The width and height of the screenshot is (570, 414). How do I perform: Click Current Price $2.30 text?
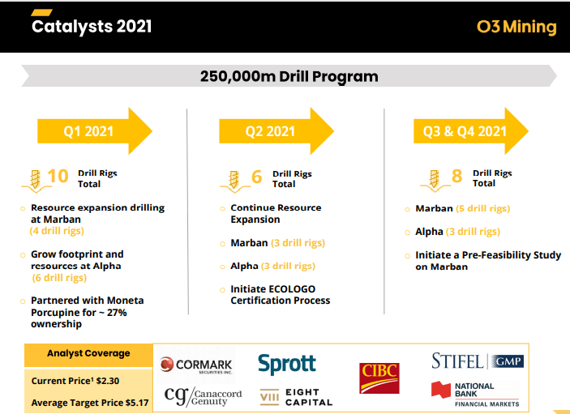tap(75, 381)
